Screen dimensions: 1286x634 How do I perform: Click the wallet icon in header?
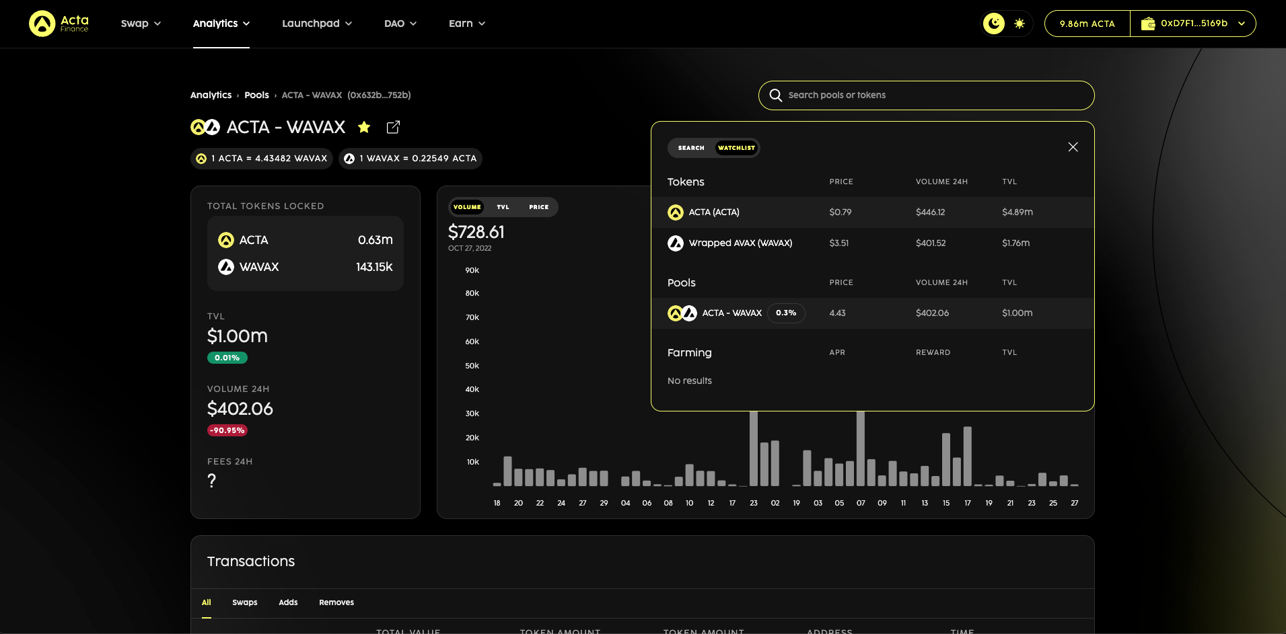tap(1148, 24)
